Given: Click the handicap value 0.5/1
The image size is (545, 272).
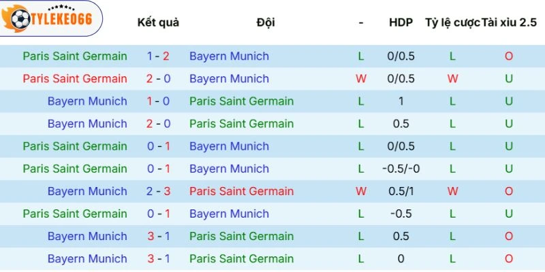Looking at the screenshot, I should 401,191.
